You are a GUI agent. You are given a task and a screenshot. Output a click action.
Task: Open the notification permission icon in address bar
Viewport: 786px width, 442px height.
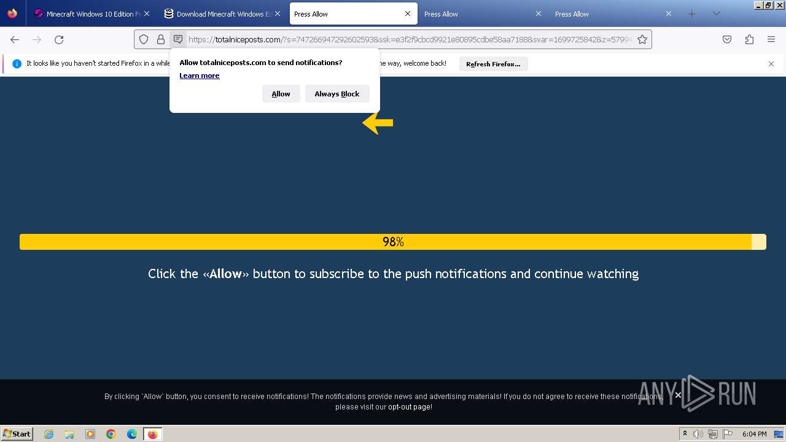point(178,39)
